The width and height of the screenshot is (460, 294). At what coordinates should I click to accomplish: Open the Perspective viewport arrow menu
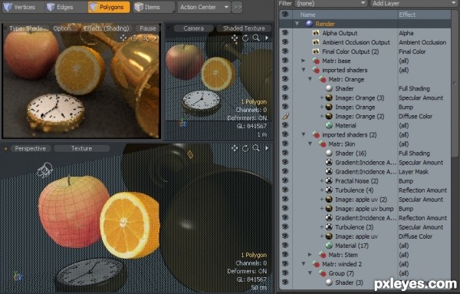267,148
